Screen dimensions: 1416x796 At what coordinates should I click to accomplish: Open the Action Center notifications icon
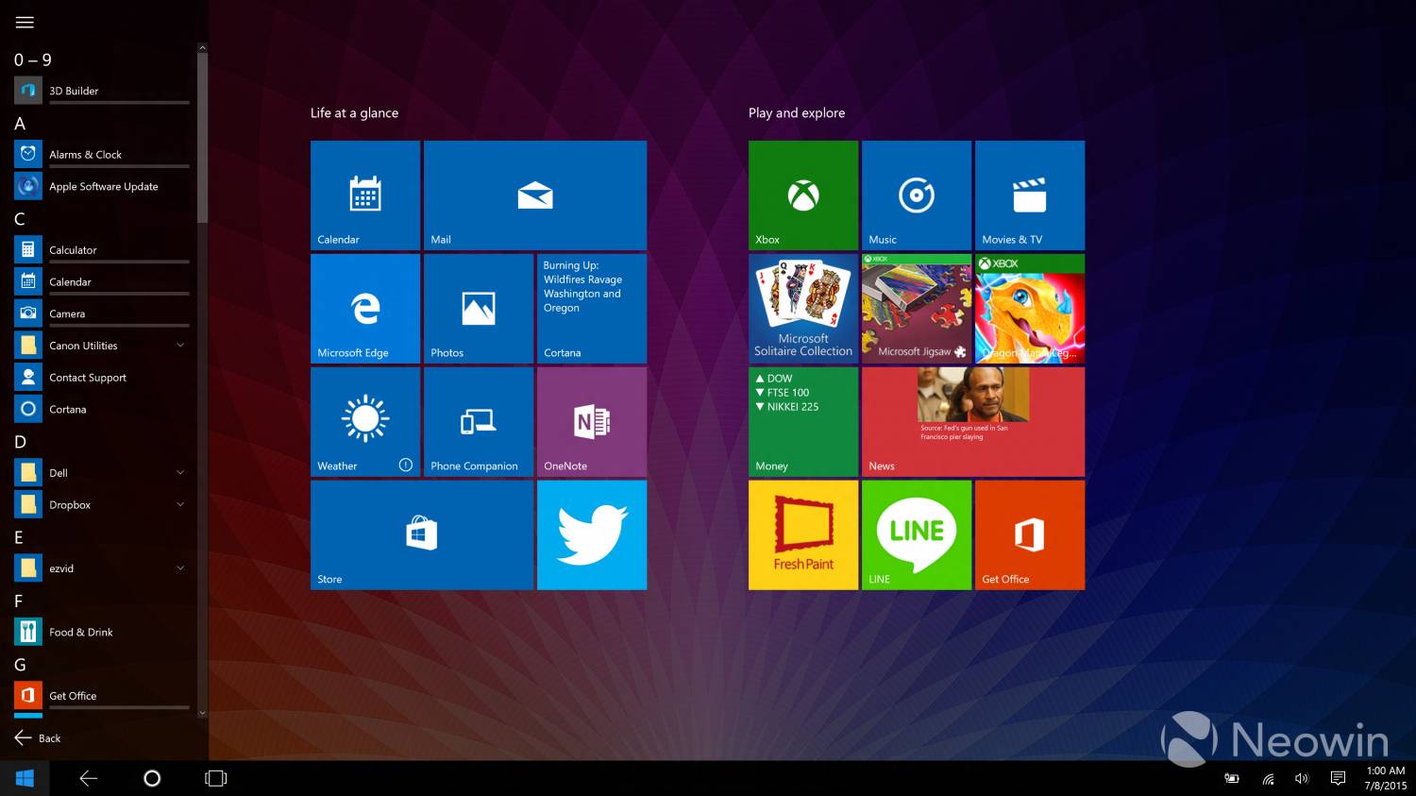click(1338, 778)
